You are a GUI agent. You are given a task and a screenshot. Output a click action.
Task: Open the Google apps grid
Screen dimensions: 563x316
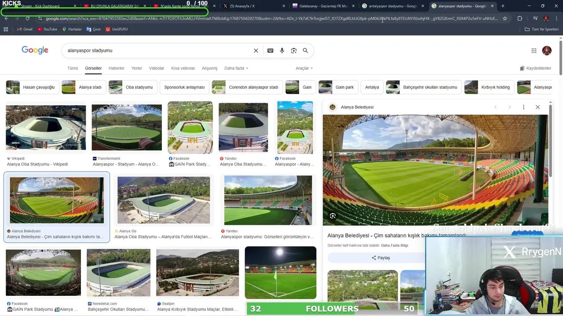click(534, 50)
